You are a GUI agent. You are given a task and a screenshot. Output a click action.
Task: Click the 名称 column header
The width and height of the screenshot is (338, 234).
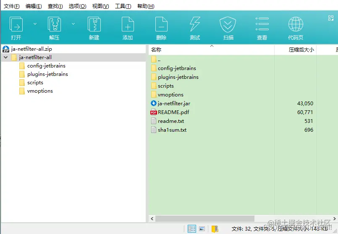pos(211,50)
